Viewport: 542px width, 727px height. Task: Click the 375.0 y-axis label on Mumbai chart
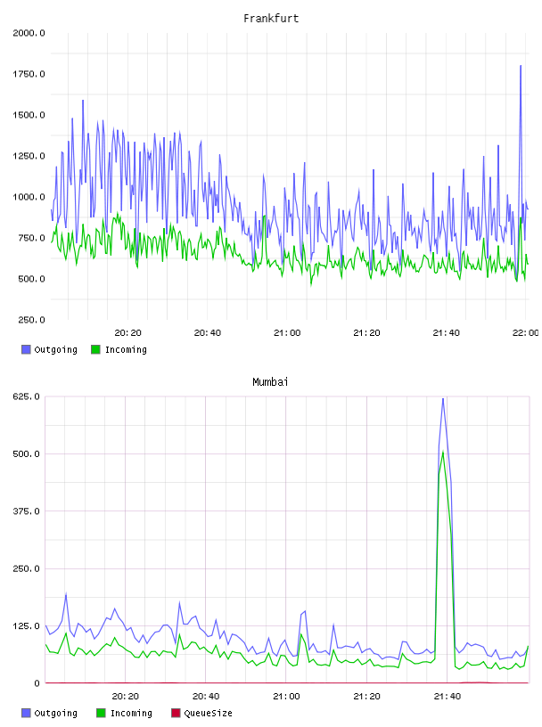[26, 511]
